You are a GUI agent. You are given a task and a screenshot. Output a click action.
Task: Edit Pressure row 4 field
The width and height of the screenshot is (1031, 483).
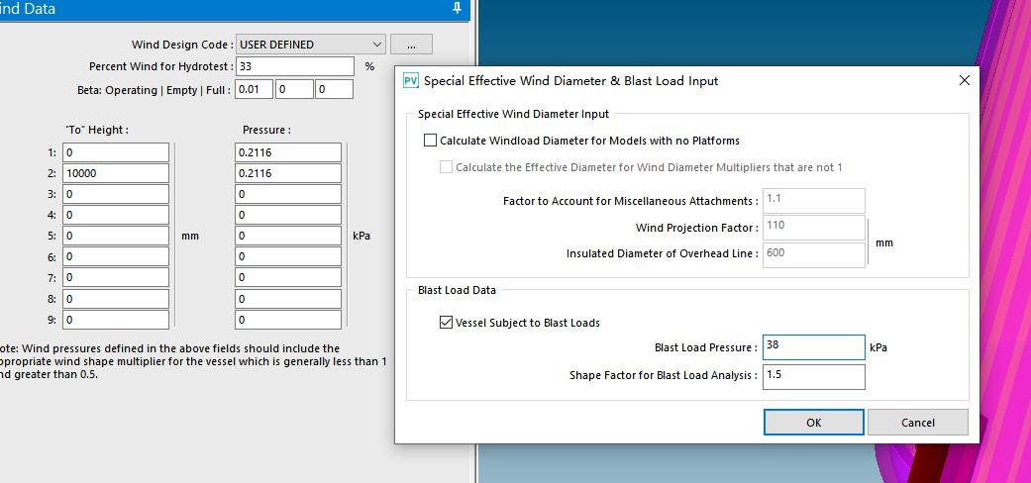(x=288, y=215)
